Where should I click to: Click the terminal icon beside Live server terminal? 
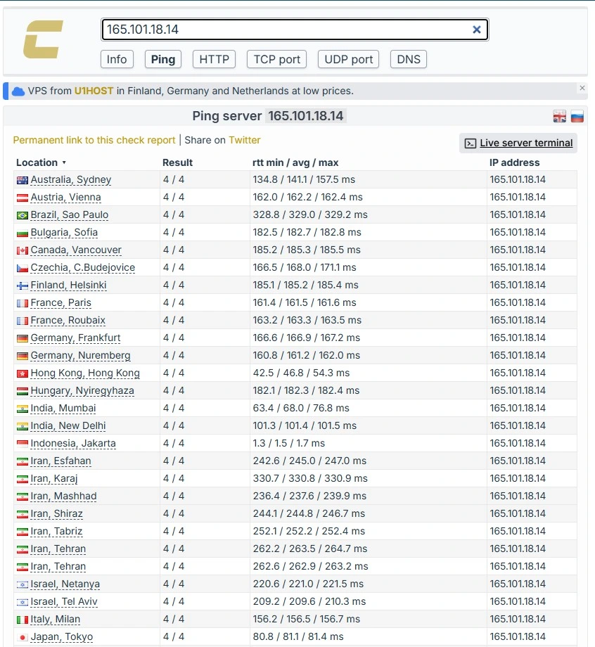point(471,143)
